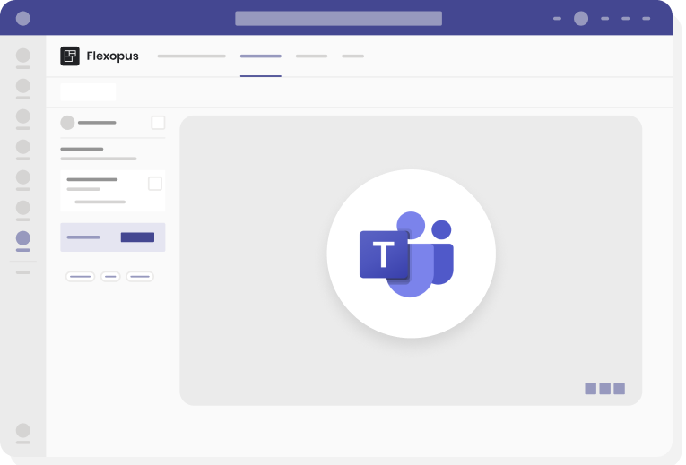Select the active purple underlined tab

[261, 56]
